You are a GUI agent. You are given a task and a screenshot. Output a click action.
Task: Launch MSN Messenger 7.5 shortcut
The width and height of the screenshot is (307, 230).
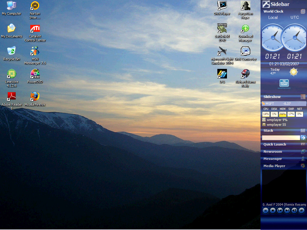point(35,55)
